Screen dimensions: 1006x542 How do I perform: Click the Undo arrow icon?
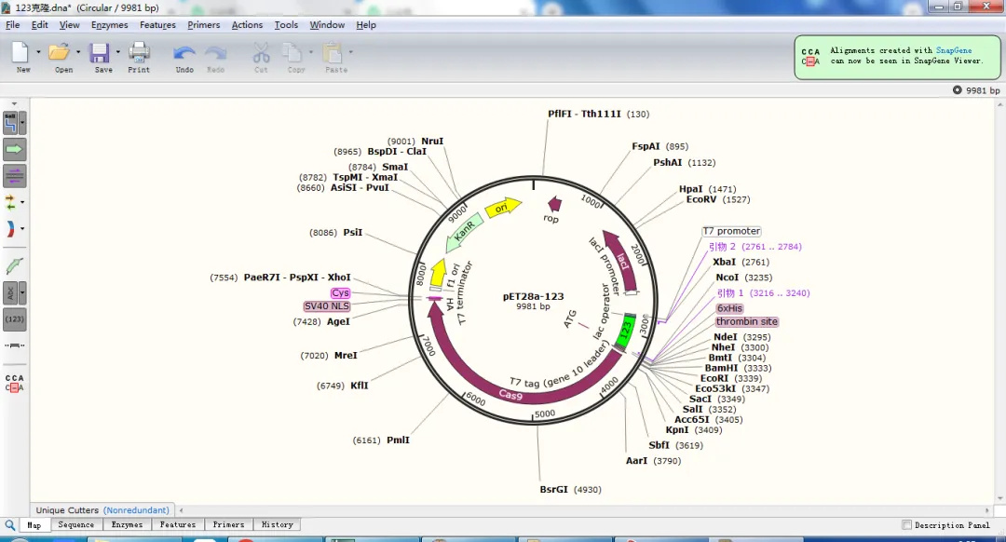(184, 53)
